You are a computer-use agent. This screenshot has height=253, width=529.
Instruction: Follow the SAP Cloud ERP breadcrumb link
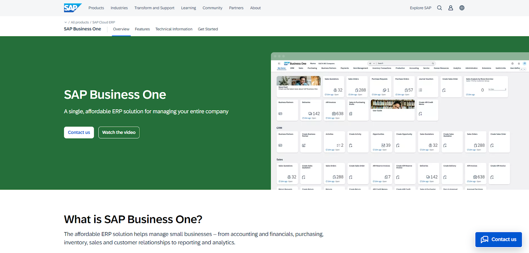coord(104,22)
